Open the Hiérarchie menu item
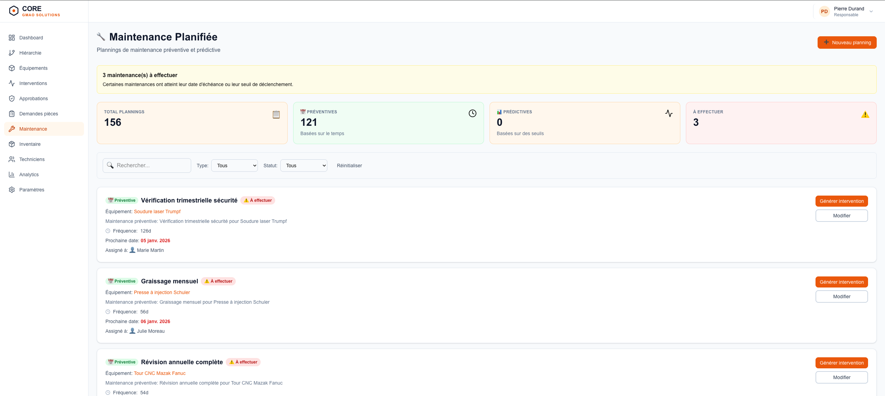This screenshot has height=396, width=885. [44, 53]
